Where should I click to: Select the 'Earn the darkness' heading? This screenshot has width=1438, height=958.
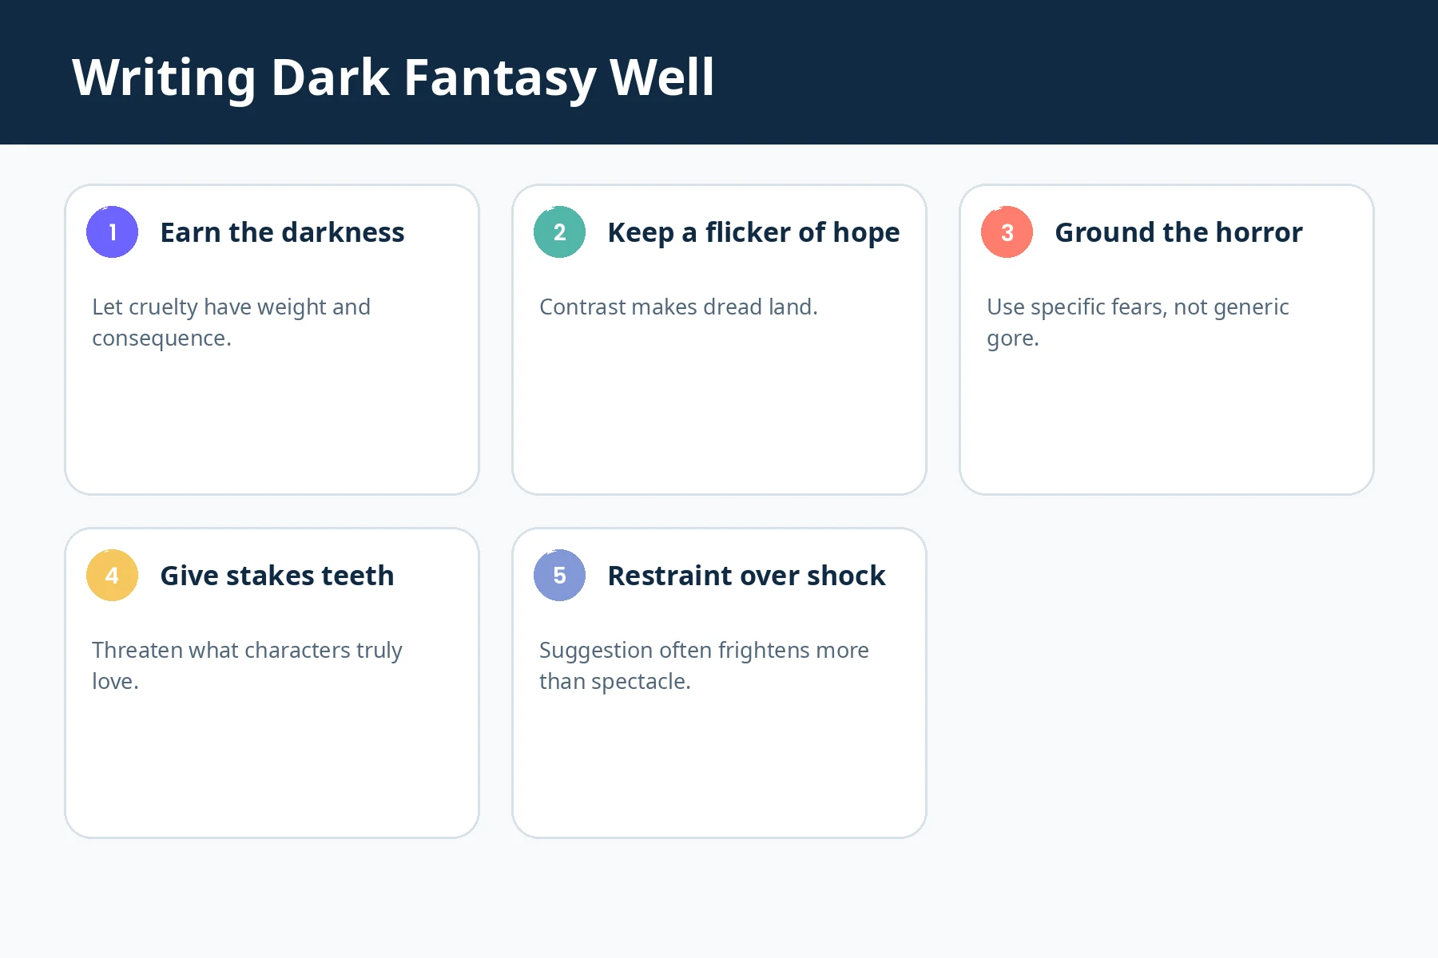point(282,232)
